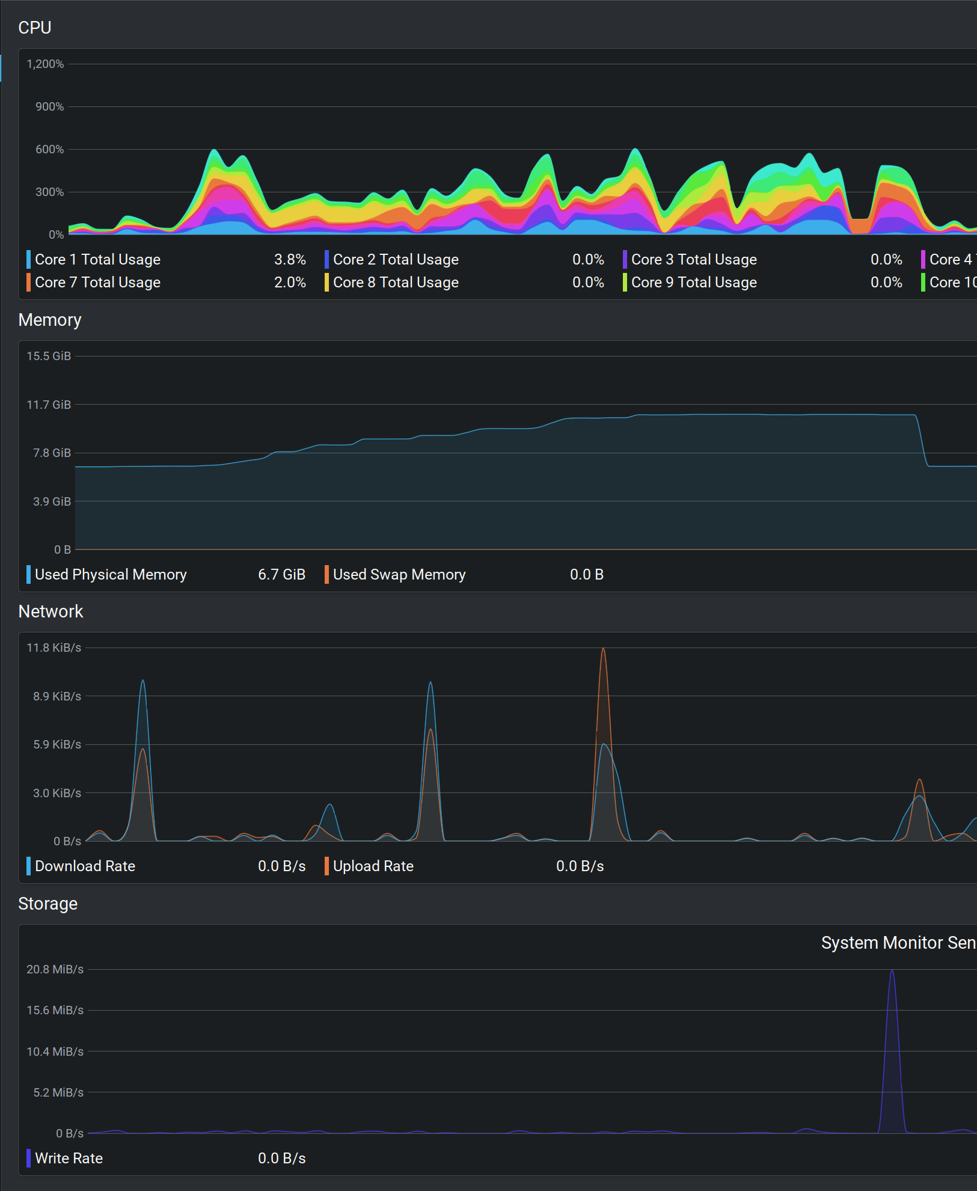Click the tallest orange upload spike in Network

coord(603,651)
